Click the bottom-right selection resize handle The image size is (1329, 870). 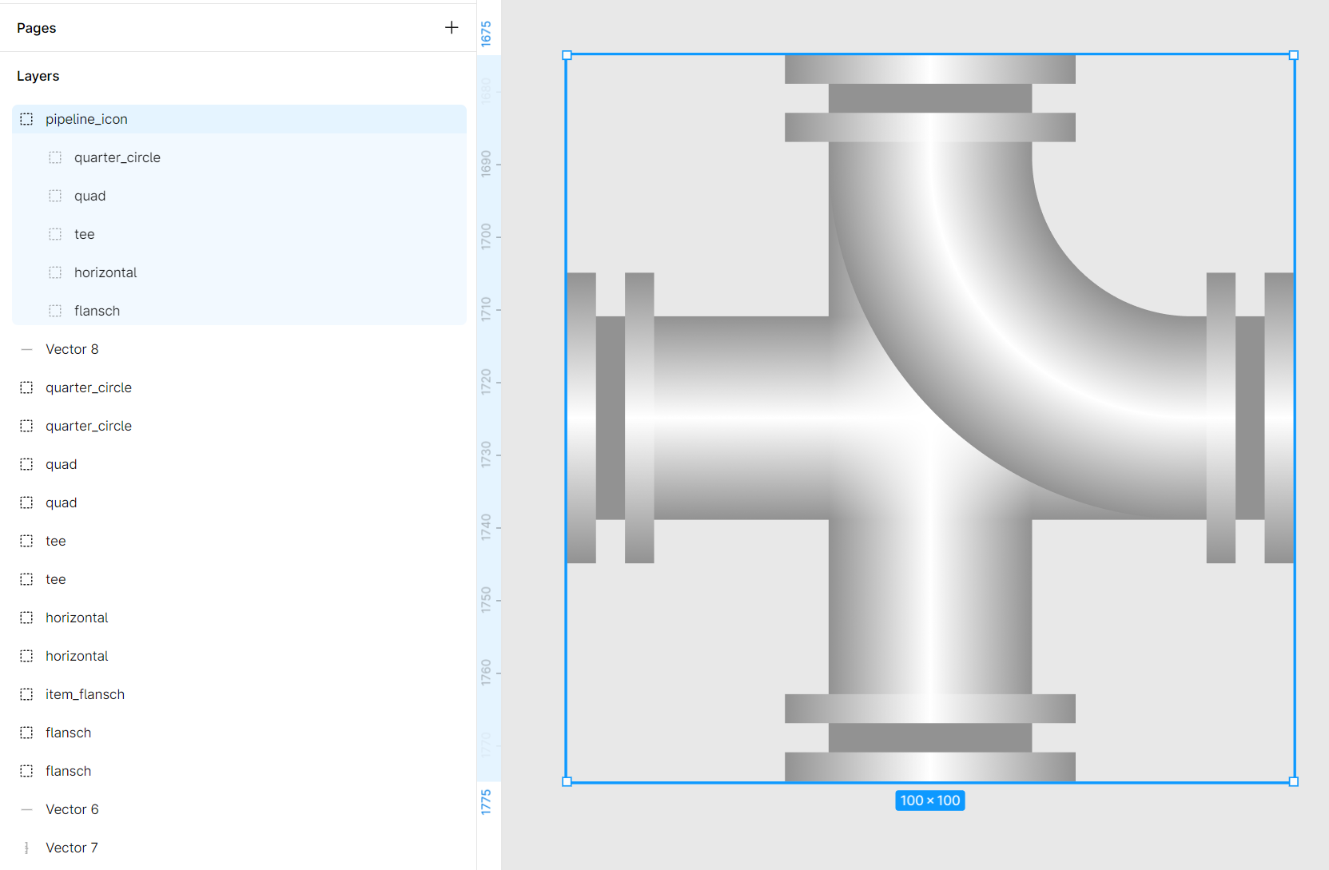[x=1293, y=781]
